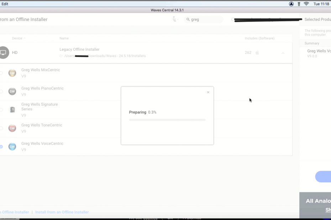Click the red GW ToneCentric icon
The image size is (331, 220).
click(x=12, y=128)
